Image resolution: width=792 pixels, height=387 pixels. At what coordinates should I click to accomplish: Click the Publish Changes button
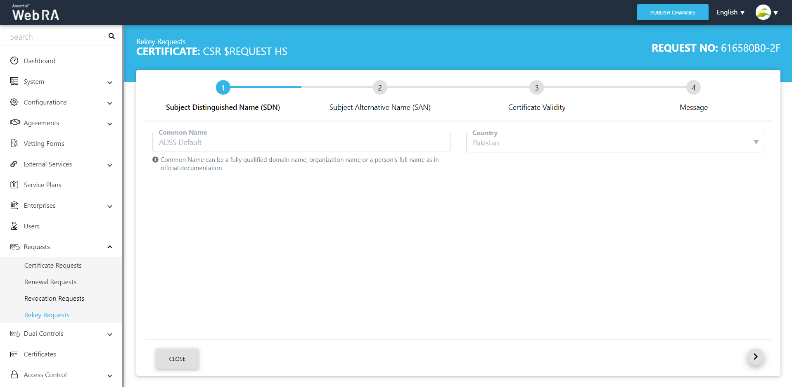[672, 12]
